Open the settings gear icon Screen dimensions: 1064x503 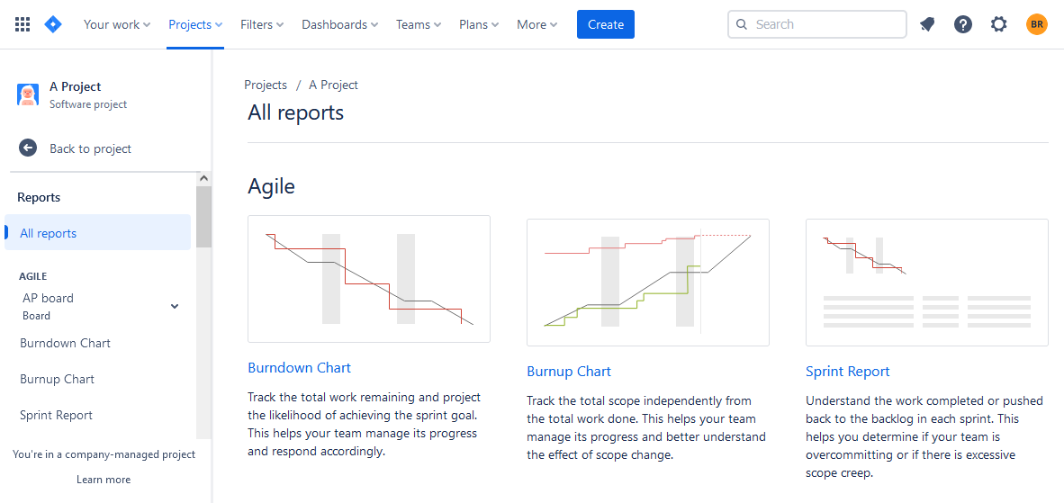tap(999, 24)
